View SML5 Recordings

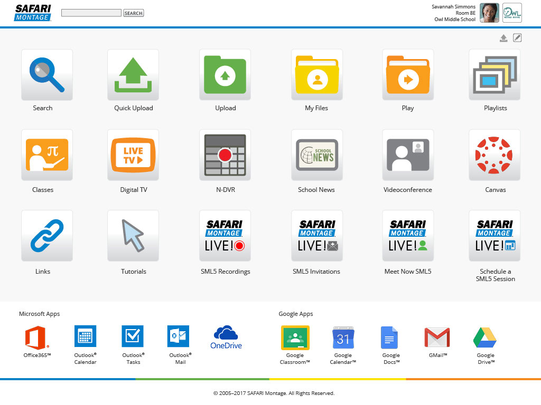pos(225,236)
